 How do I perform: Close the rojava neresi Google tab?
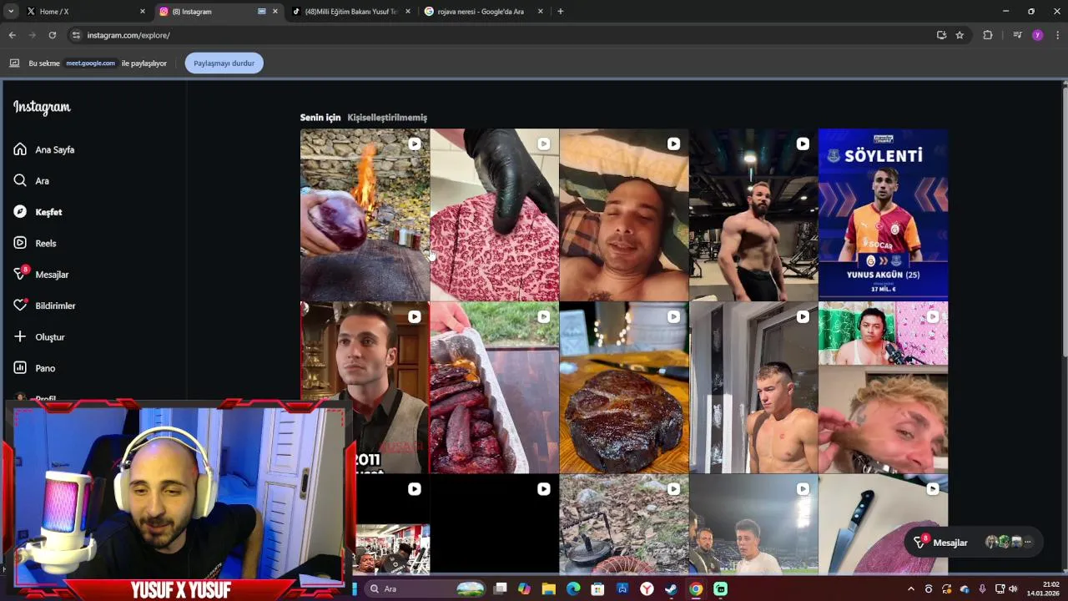pos(540,12)
